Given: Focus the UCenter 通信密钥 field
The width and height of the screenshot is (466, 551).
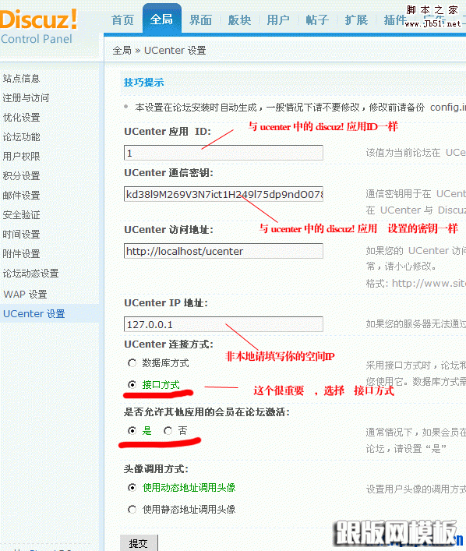Looking at the screenshot, I should coord(224,194).
